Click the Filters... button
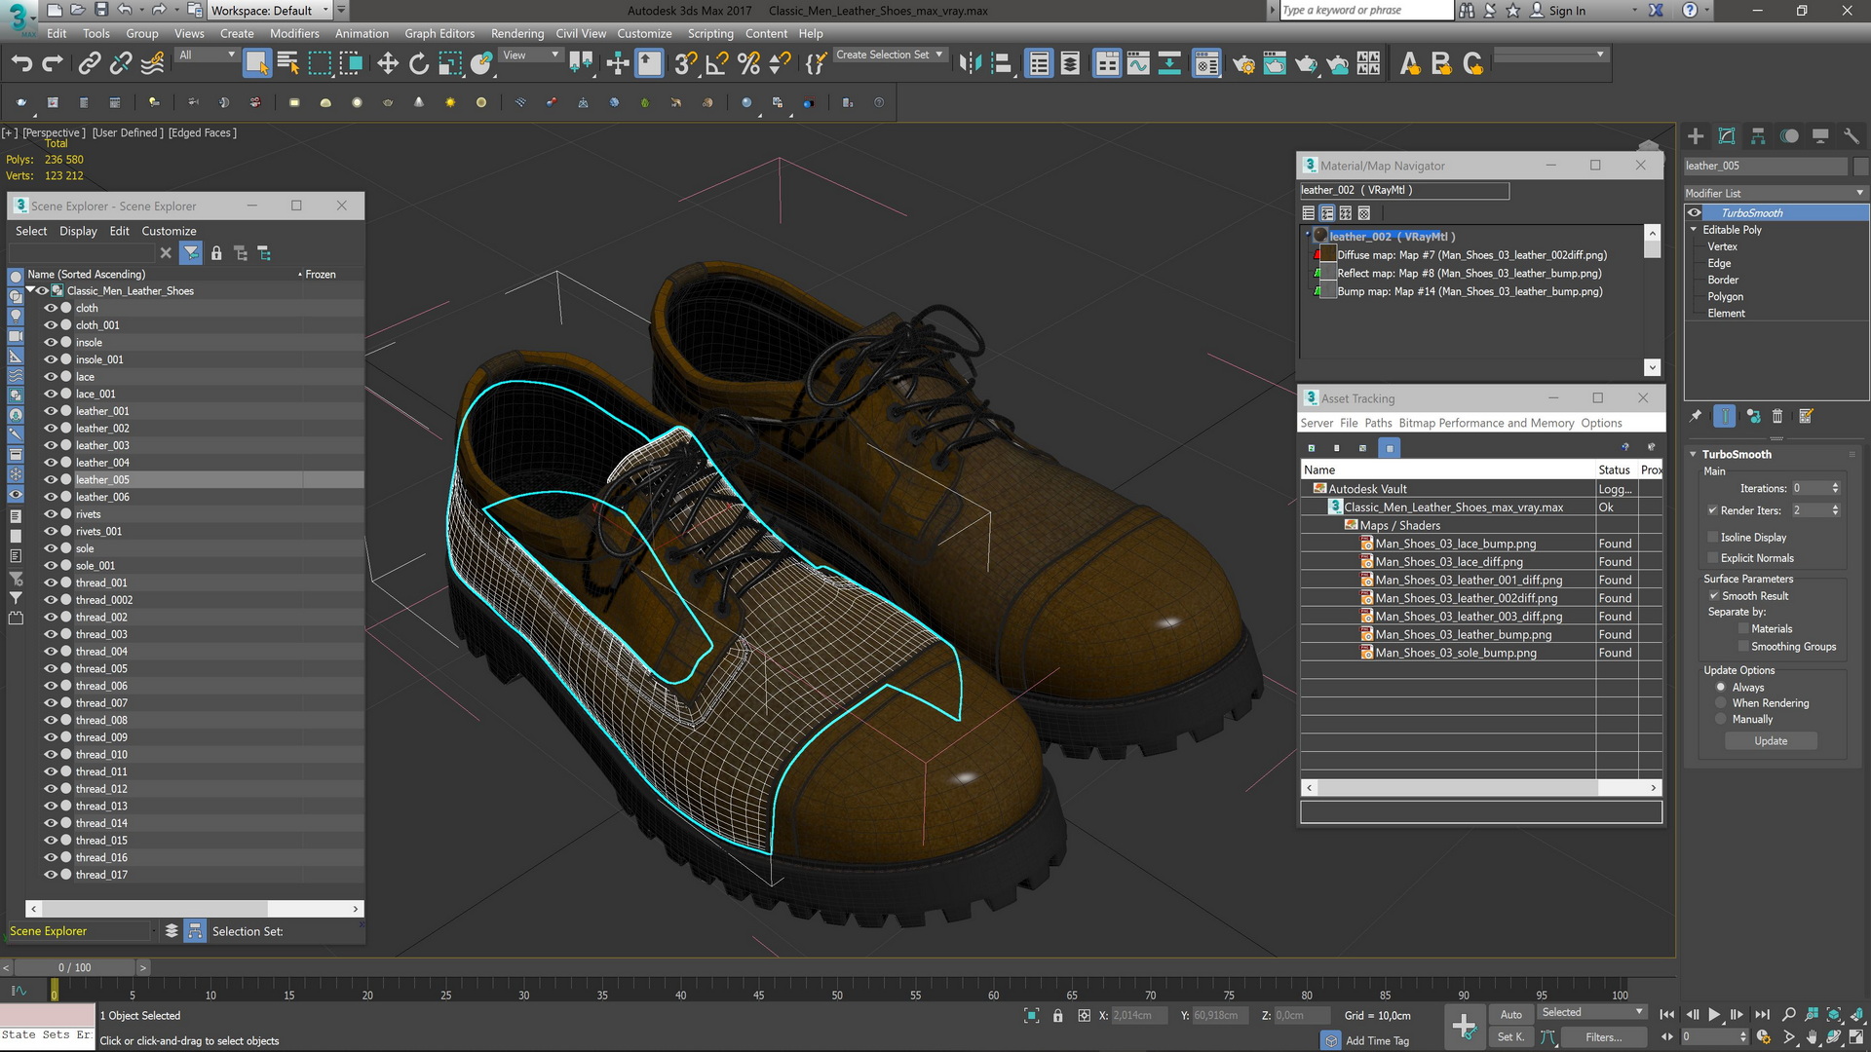 coord(1603,1037)
